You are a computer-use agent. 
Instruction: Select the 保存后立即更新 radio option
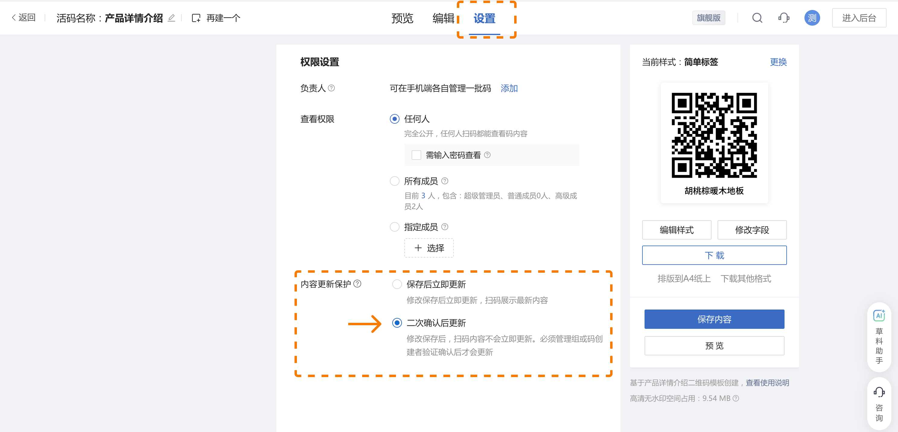tap(397, 284)
